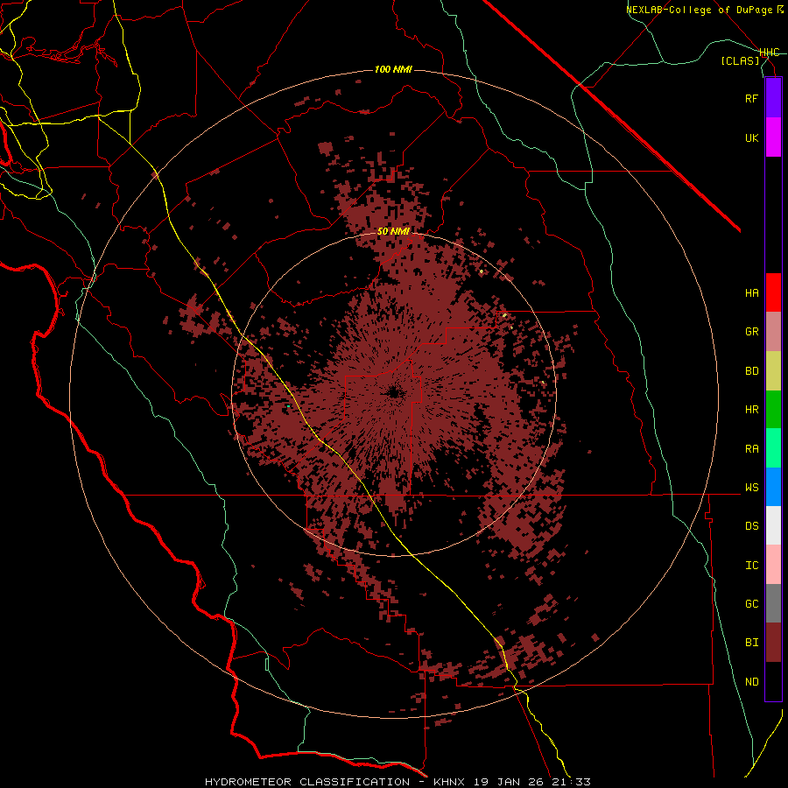Select the GR legend label
Viewport: 788px width, 788px height.
pos(751,332)
